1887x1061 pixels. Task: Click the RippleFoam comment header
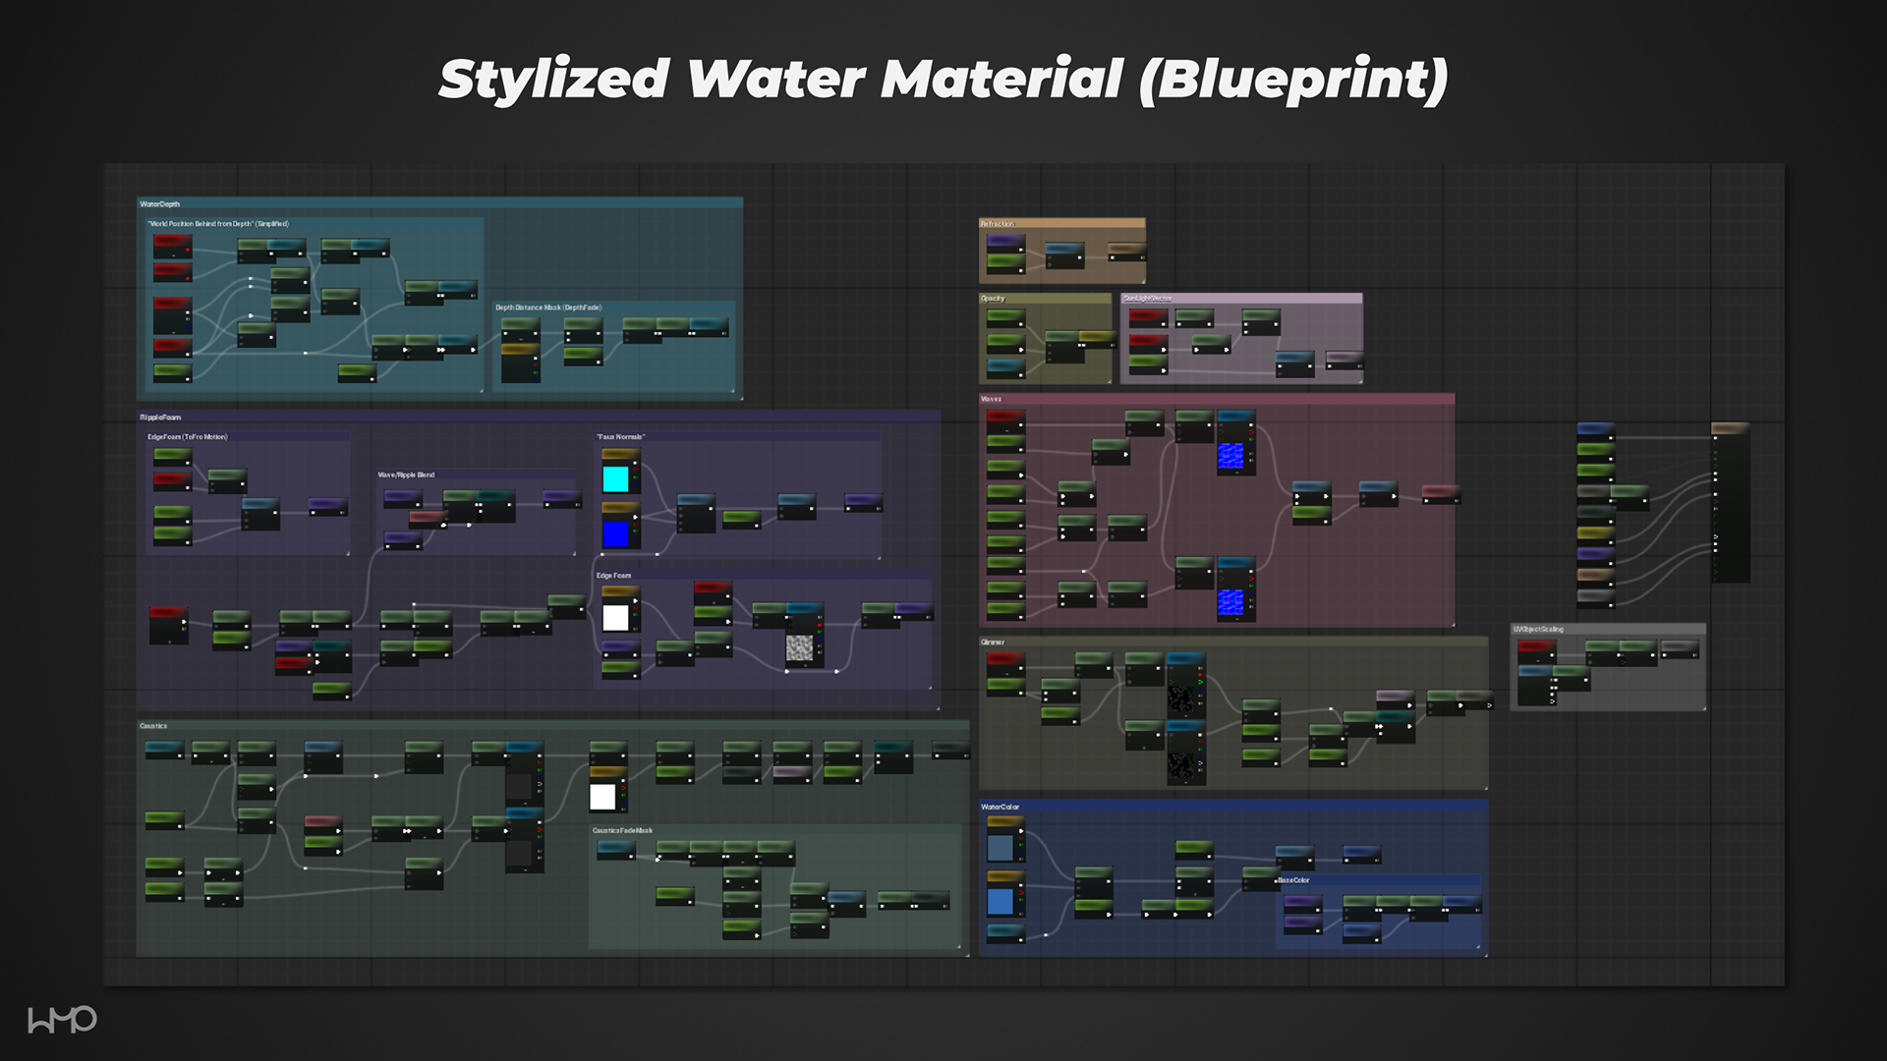[160, 418]
